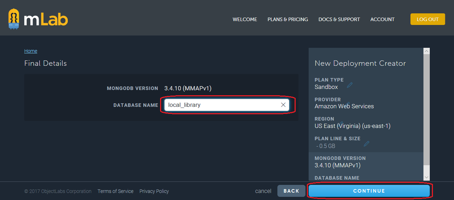Click the Database Name input field
The width and height of the screenshot is (454, 200).
221,105
